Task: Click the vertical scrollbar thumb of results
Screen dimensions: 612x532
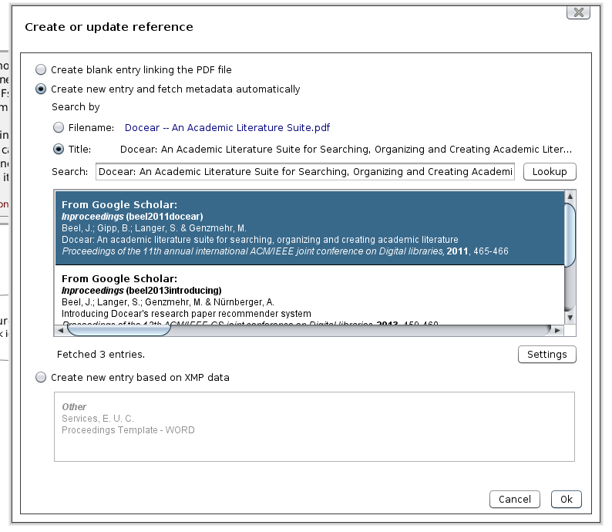Action: click(570, 234)
